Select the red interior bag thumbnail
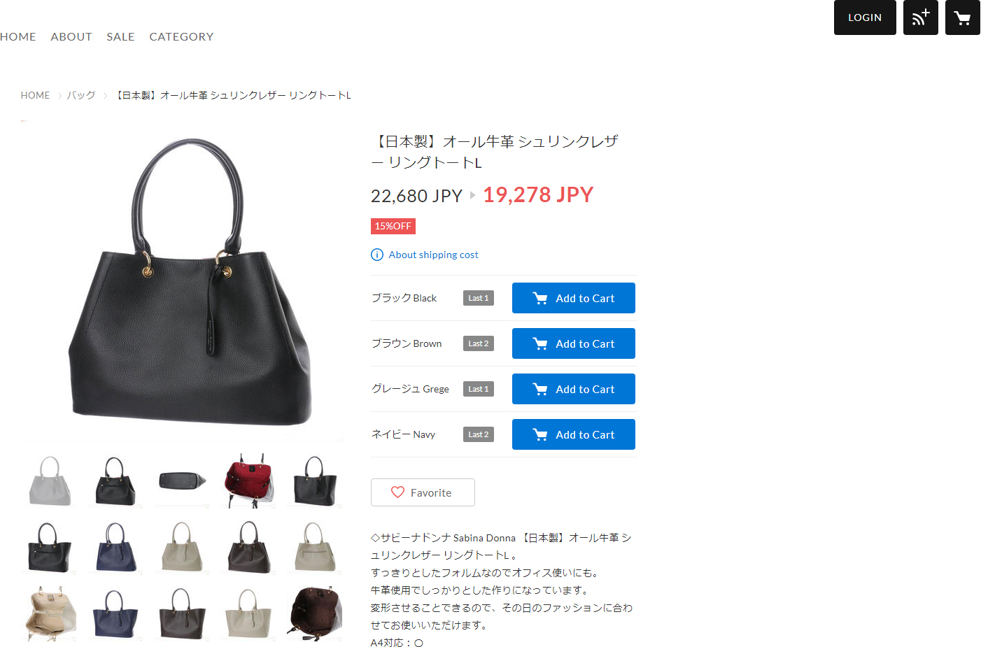This screenshot has width=981, height=647. point(248,481)
